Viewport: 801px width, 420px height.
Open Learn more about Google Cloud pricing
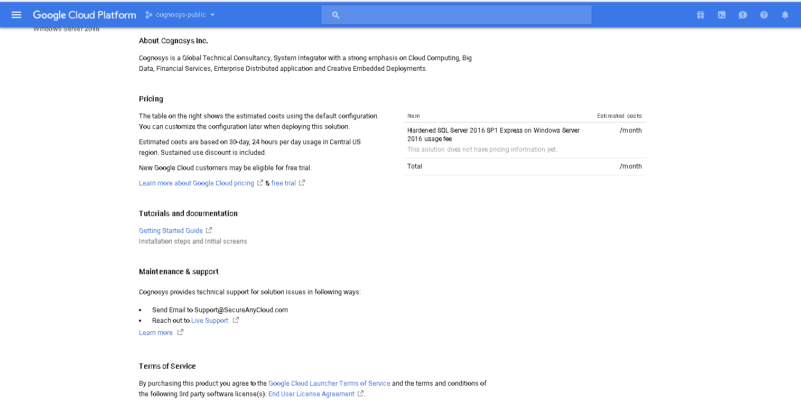(197, 183)
